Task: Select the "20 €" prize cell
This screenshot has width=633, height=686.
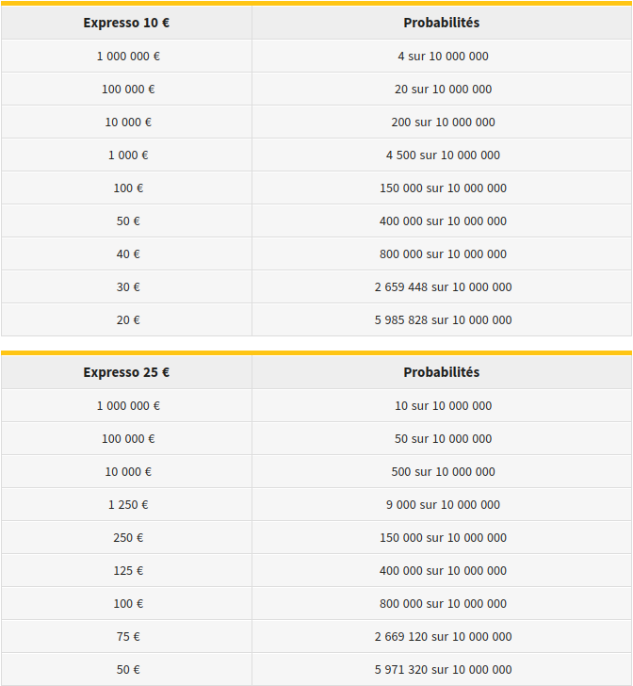Action: (x=128, y=320)
